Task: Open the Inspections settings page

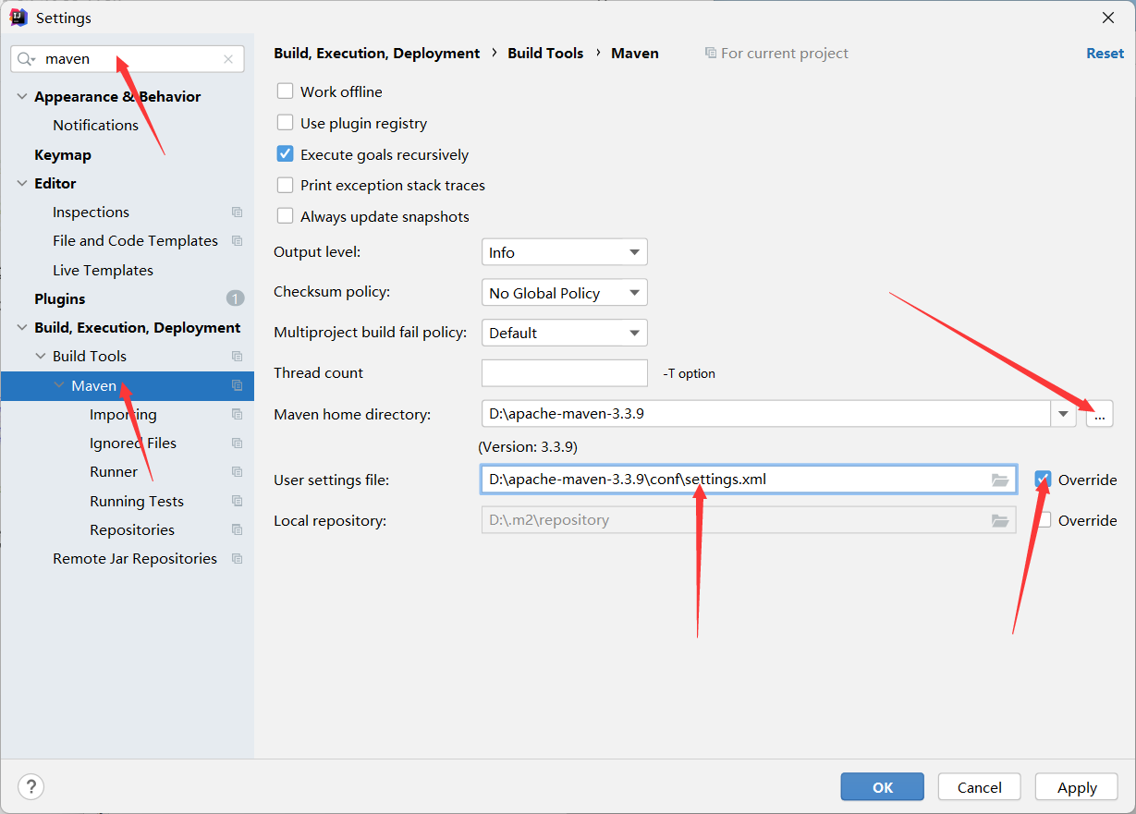Action: pos(91,212)
